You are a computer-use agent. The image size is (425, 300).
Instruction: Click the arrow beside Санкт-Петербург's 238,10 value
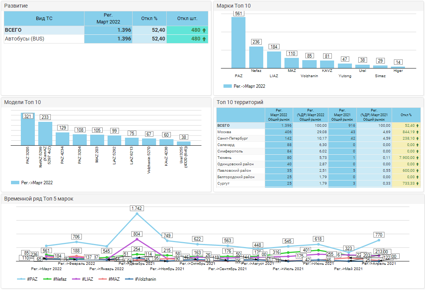[417, 138]
